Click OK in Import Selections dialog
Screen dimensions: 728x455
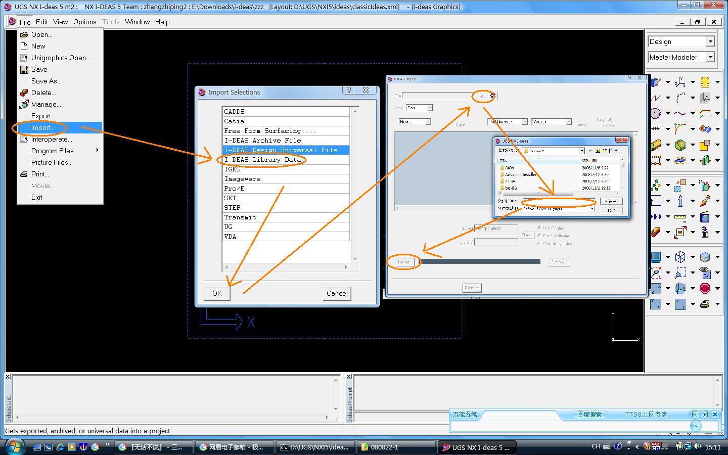click(217, 293)
